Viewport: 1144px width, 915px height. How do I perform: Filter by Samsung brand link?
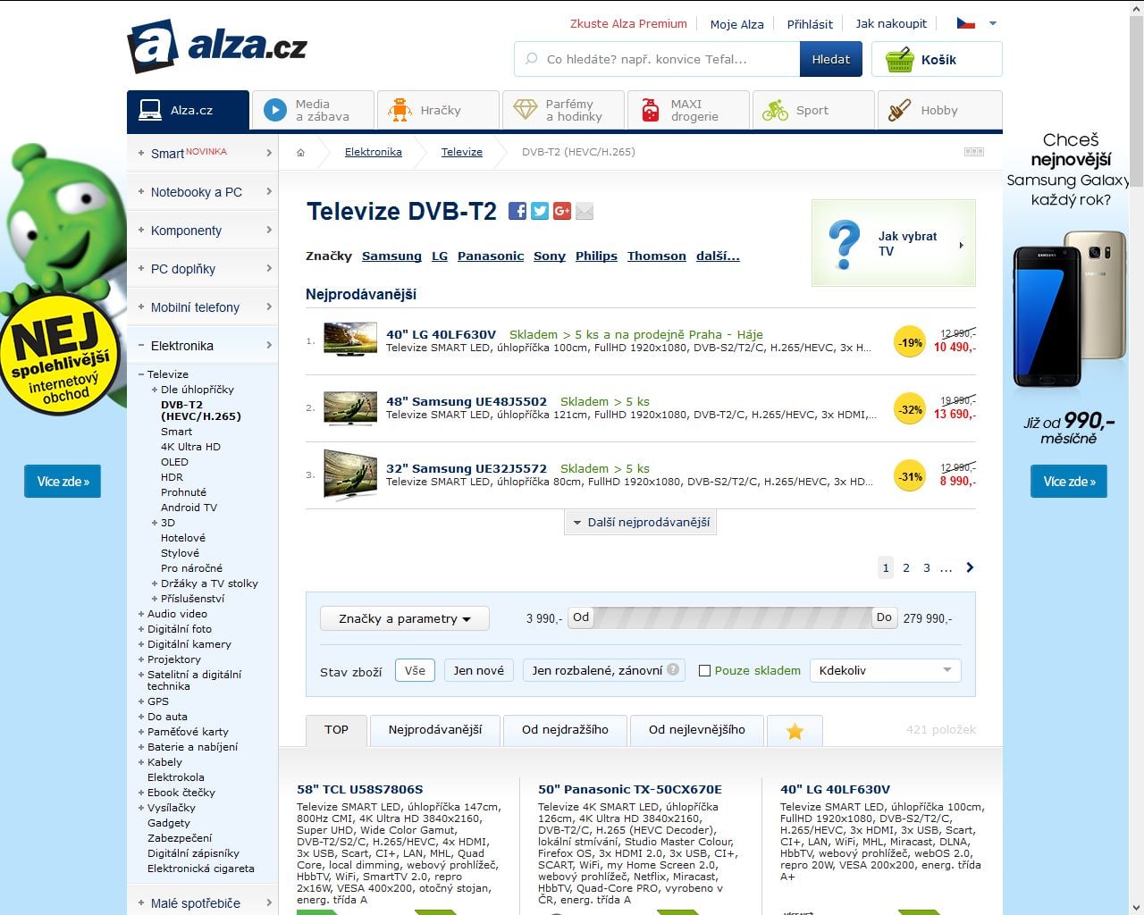[391, 256]
